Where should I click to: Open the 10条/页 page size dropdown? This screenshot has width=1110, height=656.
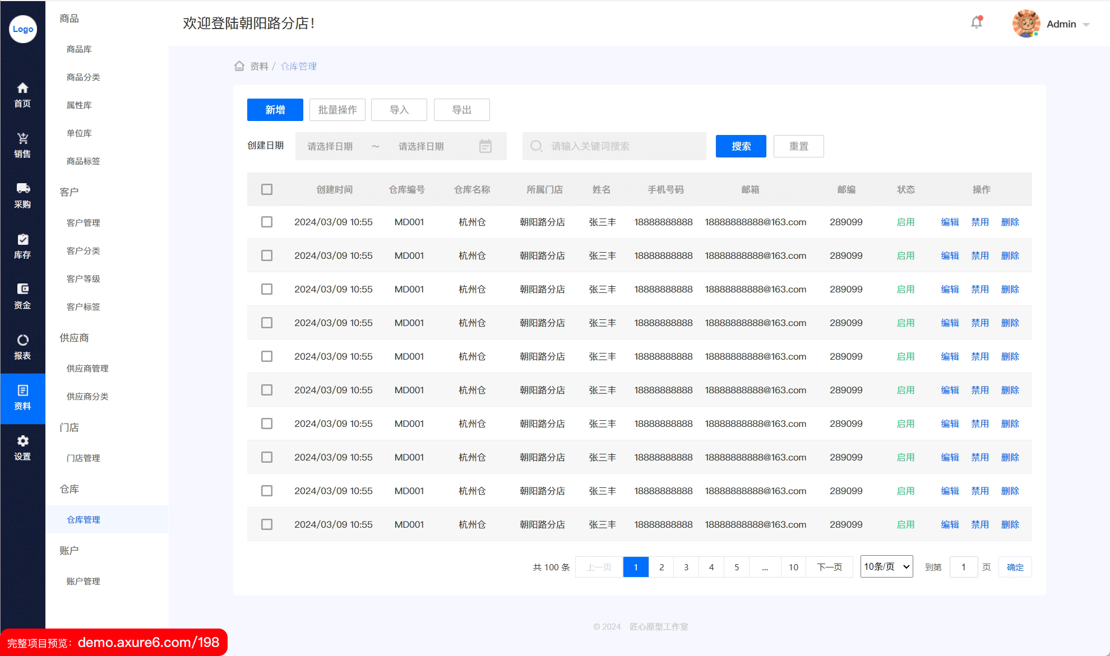(x=887, y=566)
